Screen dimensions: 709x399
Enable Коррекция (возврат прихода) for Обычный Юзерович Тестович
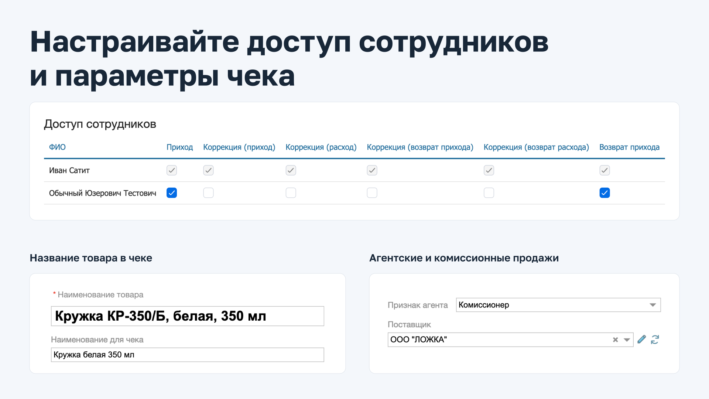(372, 193)
